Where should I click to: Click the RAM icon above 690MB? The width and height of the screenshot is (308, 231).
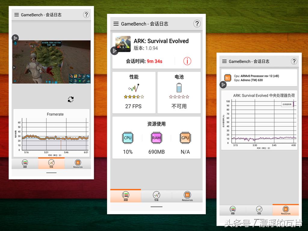point(156,138)
